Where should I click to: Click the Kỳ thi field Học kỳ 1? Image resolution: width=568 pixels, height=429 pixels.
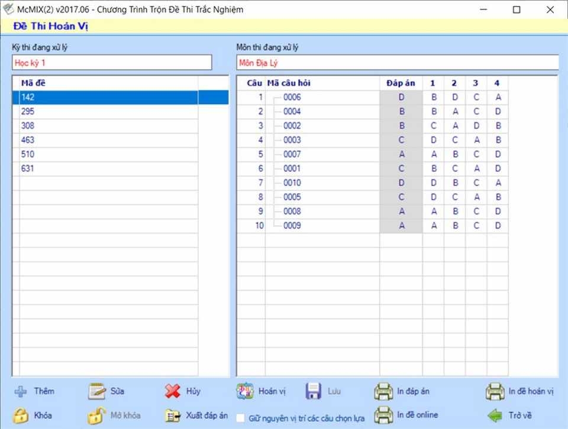pyautogui.click(x=111, y=63)
